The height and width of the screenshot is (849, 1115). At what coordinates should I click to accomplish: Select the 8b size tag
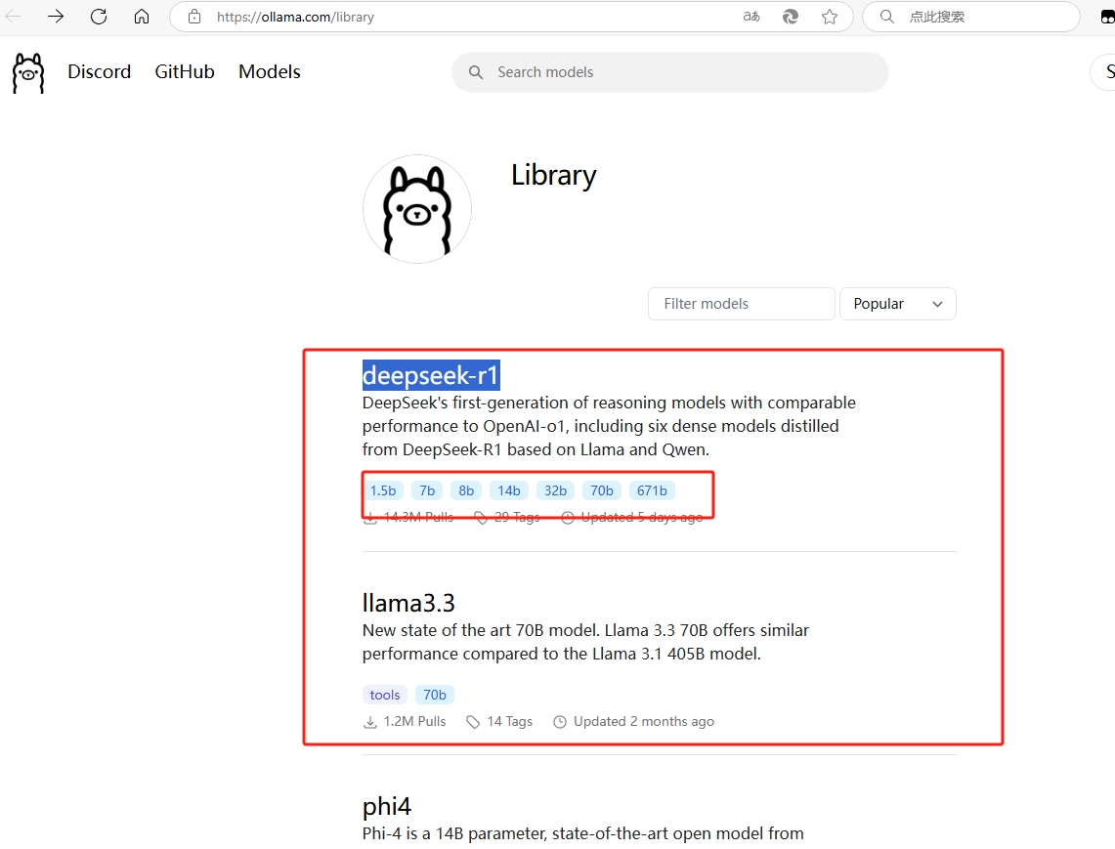pos(466,490)
